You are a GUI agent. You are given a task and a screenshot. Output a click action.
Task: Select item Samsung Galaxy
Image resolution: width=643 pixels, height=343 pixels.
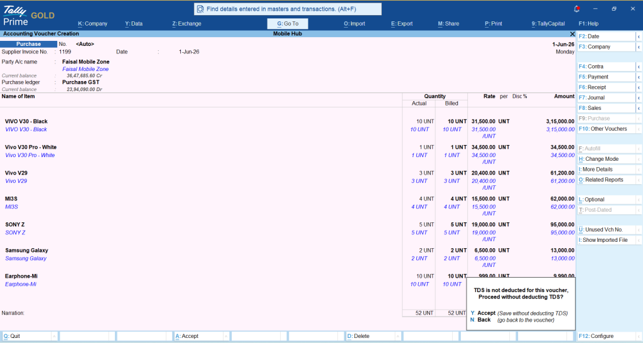coord(26,251)
